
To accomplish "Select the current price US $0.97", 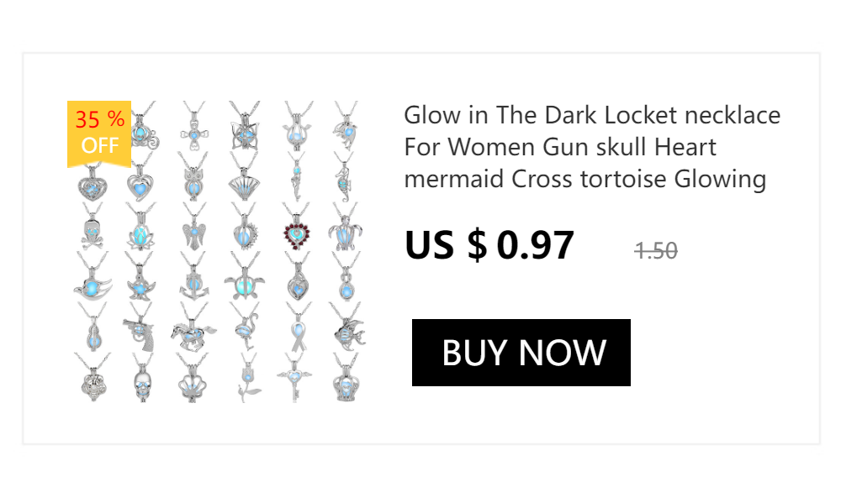I will click(x=489, y=245).
